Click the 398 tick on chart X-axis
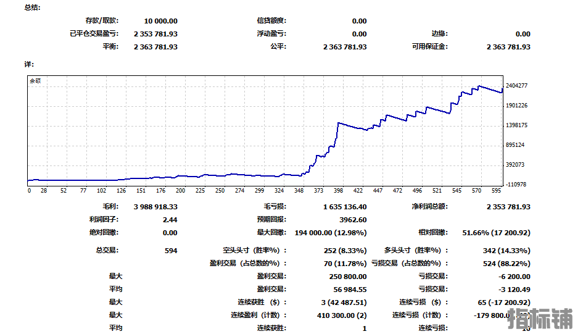 pyautogui.click(x=339, y=191)
